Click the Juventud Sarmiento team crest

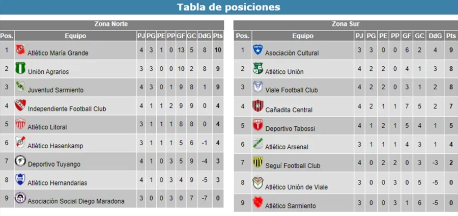(x=20, y=87)
